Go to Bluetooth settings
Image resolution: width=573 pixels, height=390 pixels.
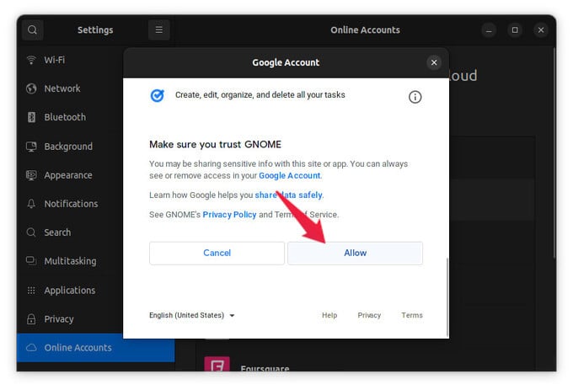click(69, 117)
